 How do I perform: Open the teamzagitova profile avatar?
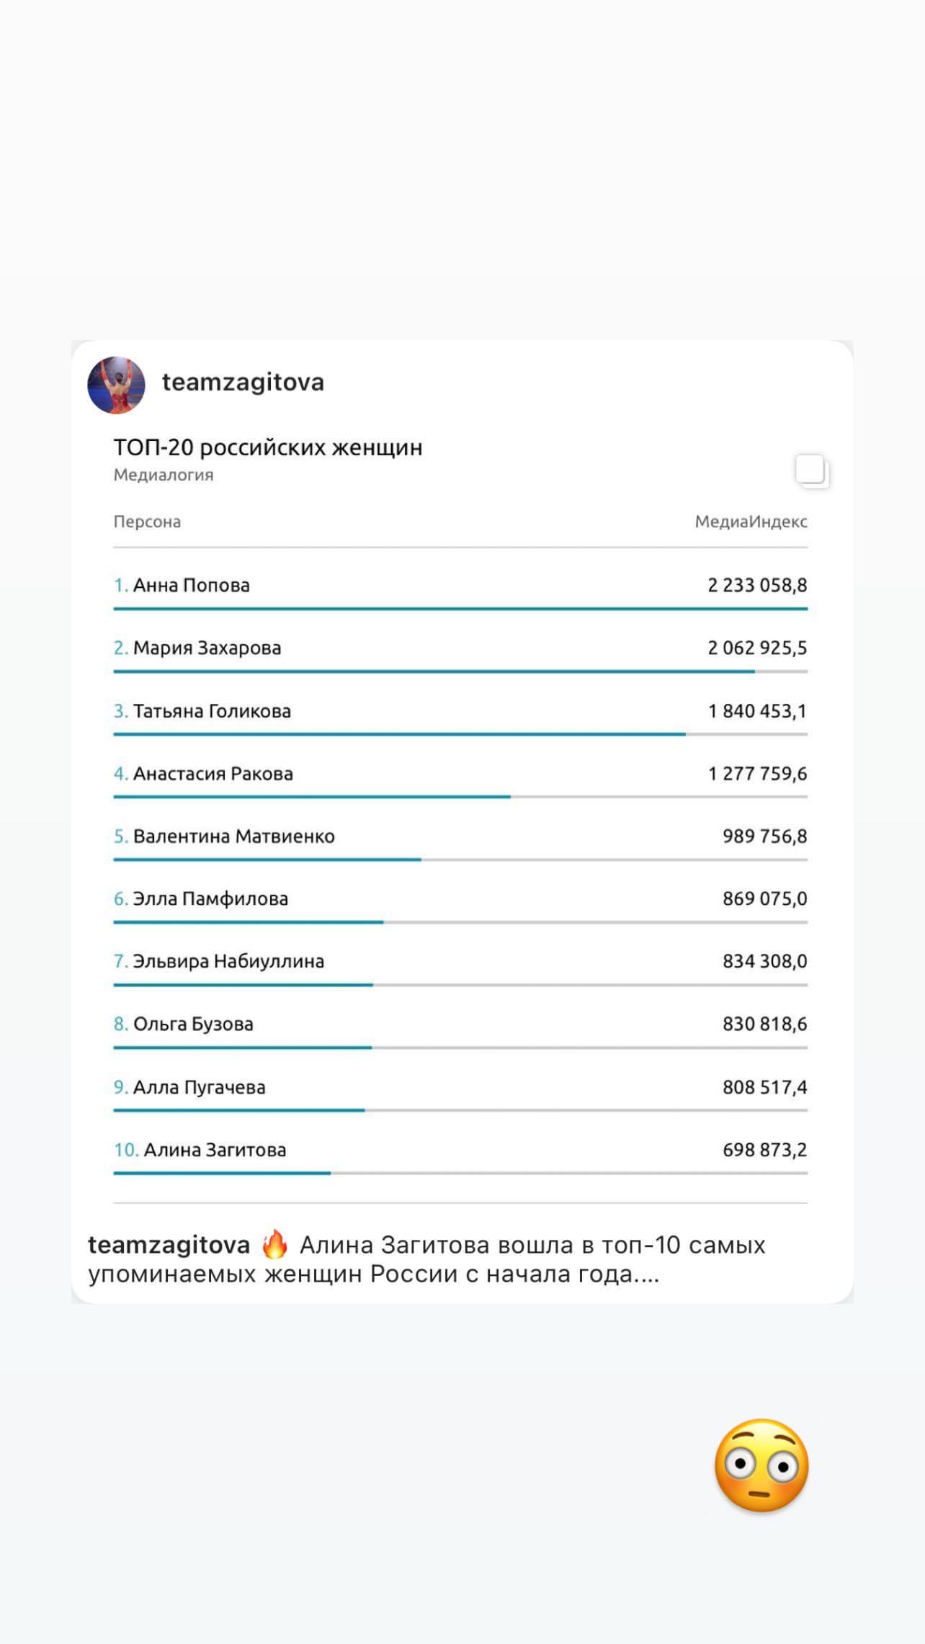[116, 385]
